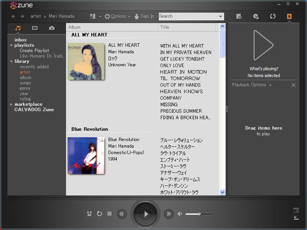Image resolution: width=307 pixels, height=230 pixels.
Task: Select song PRECIOUS SUMMER
Action: click(181, 111)
